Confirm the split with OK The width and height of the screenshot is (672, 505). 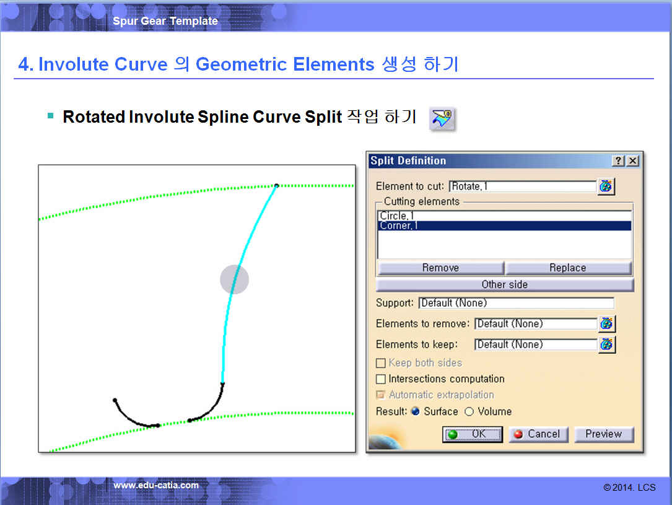click(472, 434)
